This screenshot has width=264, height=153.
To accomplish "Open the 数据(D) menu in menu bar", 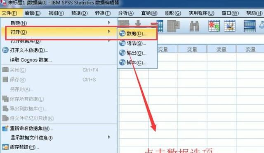I will tap(80, 13).
